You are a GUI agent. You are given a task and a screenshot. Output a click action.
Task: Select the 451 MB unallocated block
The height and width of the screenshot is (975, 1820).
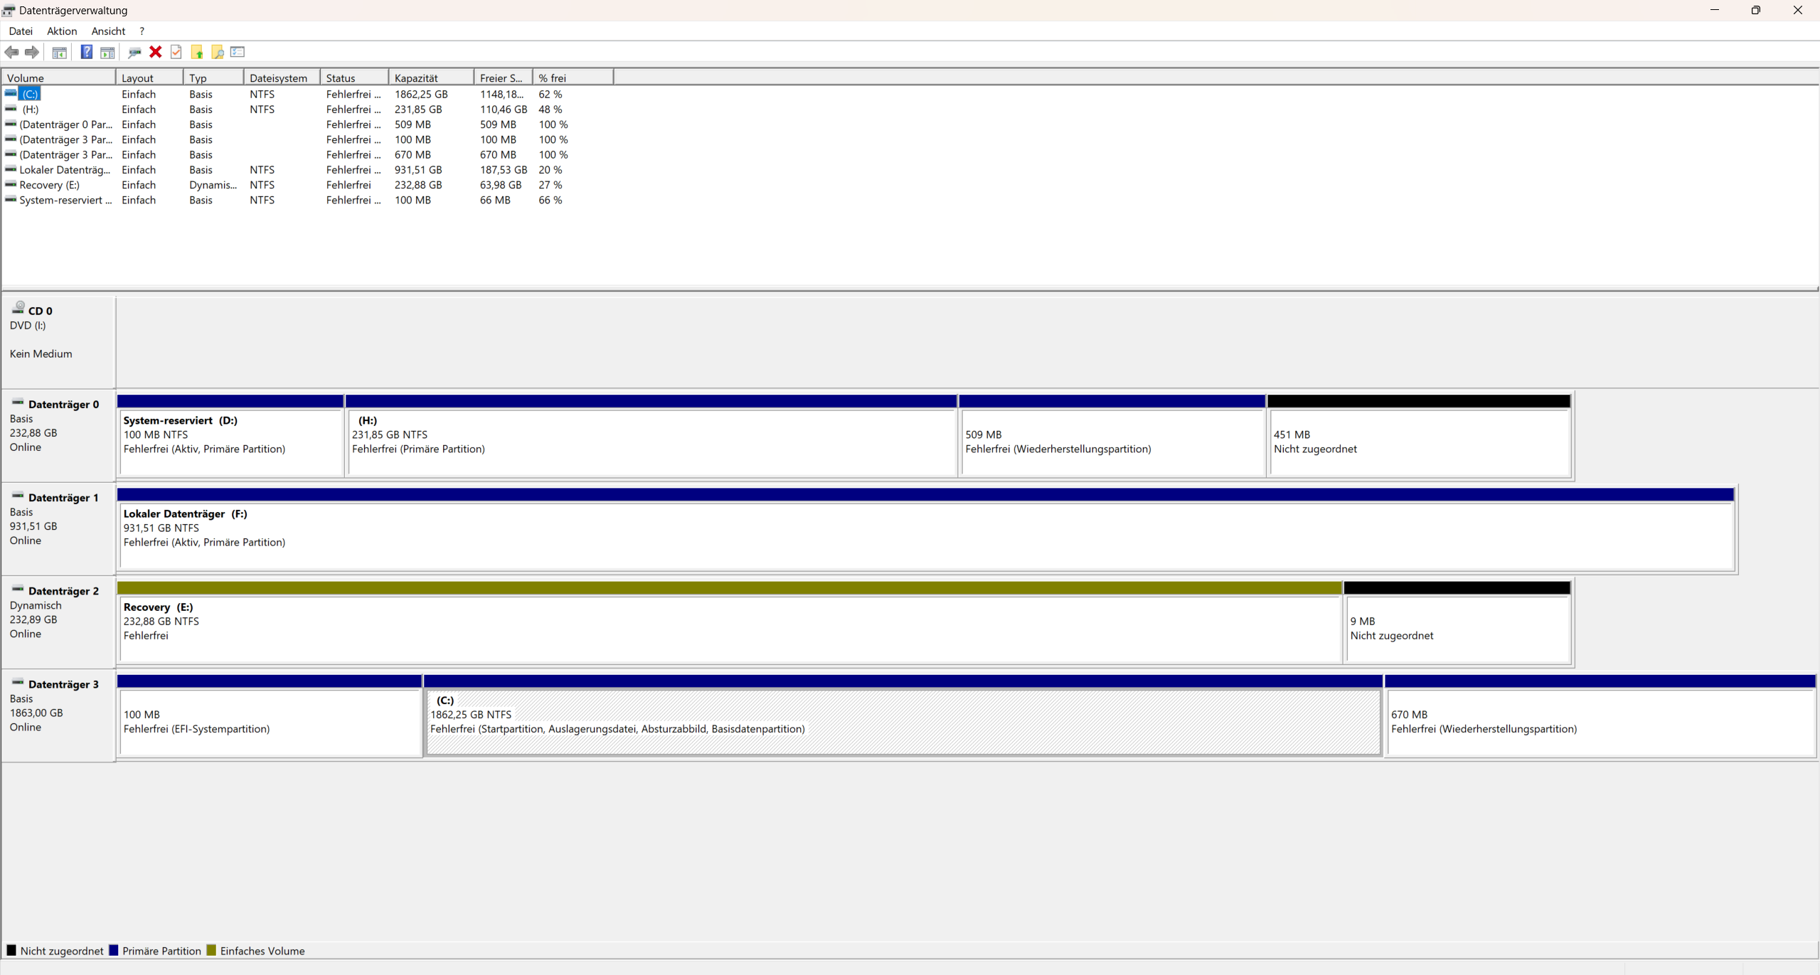(x=1419, y=441)
